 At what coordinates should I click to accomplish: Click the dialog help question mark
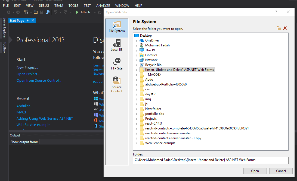pos(276,12)
